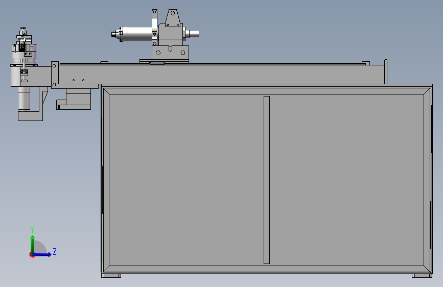The height and width of the screenshot is (287, 443).
Task: Select the vertical center divider of the cabinet
Action: point(266,180)
